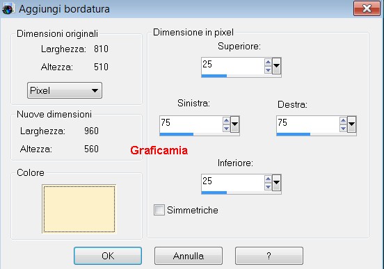Open the Pixel units dropdown
Screen dimensions: 384x269
(65, 90)
